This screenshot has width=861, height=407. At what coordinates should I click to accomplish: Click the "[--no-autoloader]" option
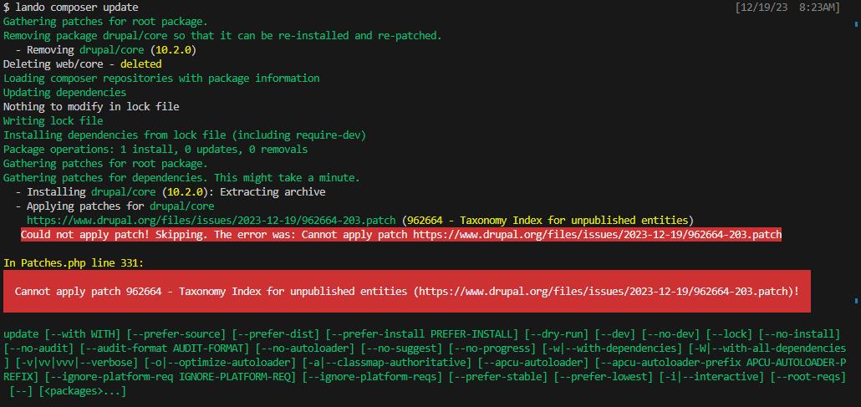tap(305, 348)
